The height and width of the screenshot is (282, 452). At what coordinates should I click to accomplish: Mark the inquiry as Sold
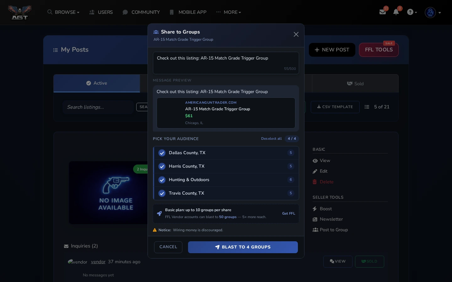pyautogui.click(x=369, y=262)
